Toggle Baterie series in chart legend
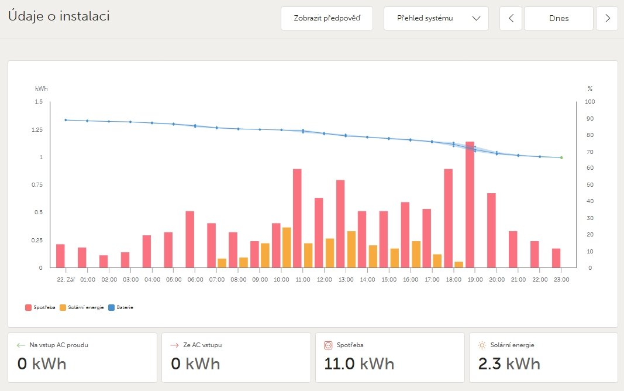The image size is (624, 391). click(x=121, y=307)
